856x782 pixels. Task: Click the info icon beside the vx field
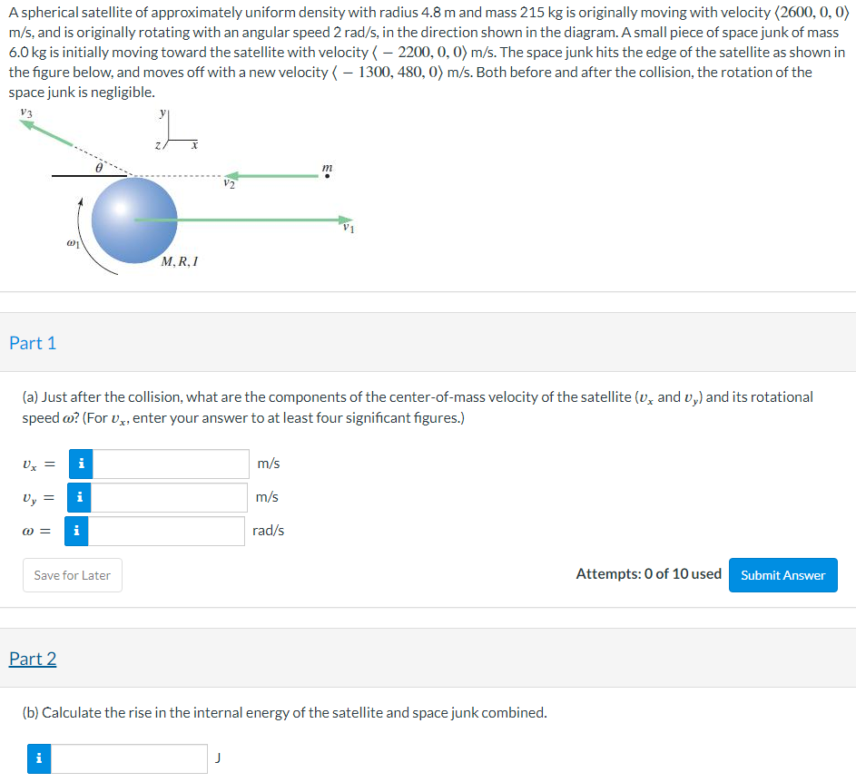point(80,464)
